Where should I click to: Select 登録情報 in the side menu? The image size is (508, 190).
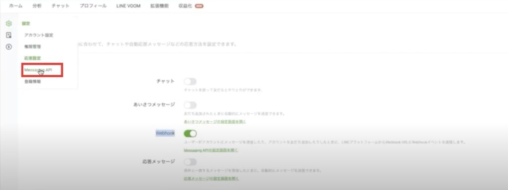coord(32,82)
